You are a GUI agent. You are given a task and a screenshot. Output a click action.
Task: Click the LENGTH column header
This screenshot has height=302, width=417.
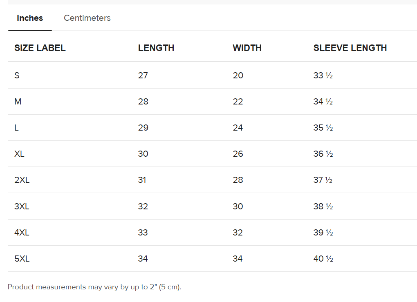click(156, 48)
